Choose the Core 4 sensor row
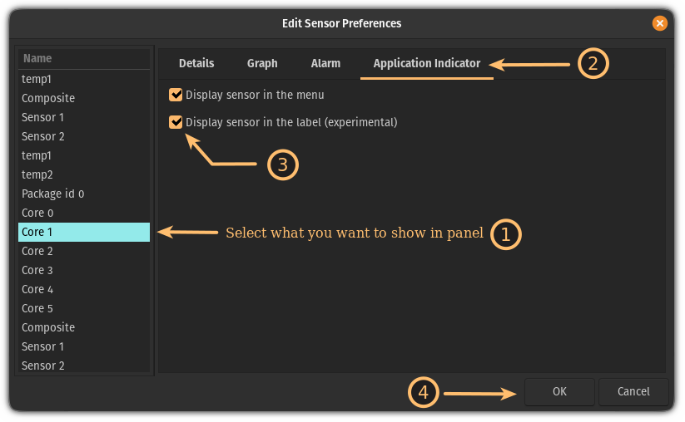The width and height of the screenshot is (685, 422). click(x=83, y=289)
